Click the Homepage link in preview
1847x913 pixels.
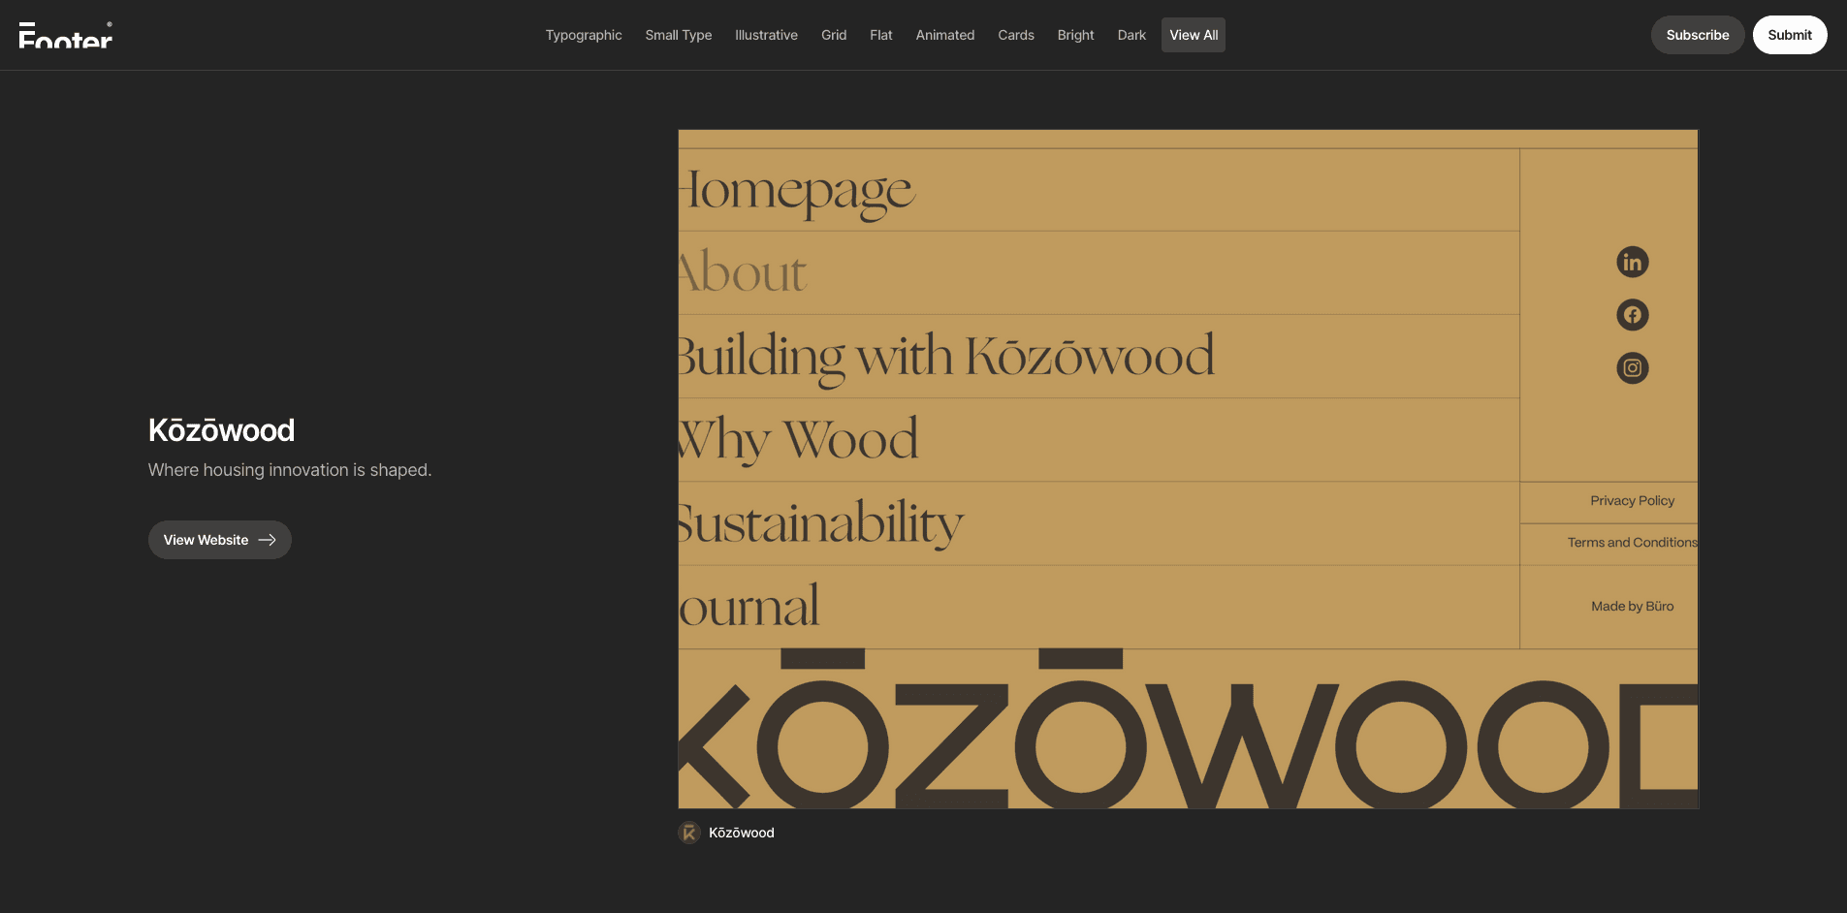797,191
